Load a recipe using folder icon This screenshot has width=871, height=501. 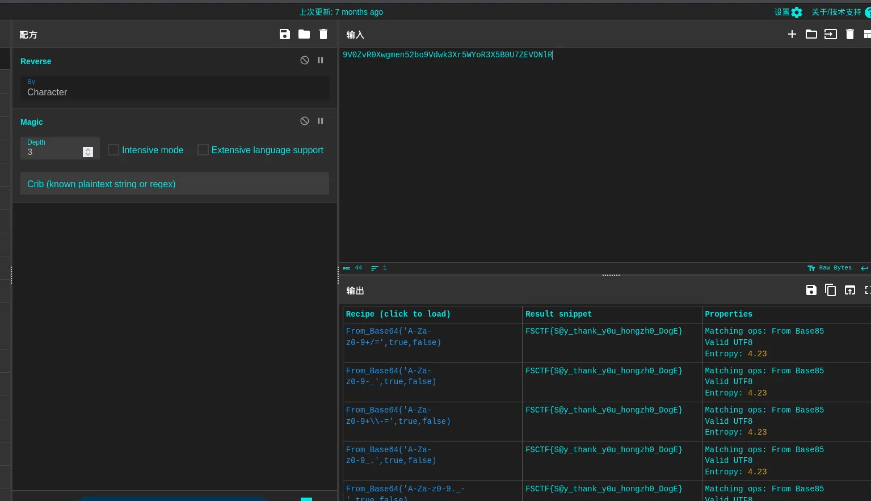coord(304,34)
